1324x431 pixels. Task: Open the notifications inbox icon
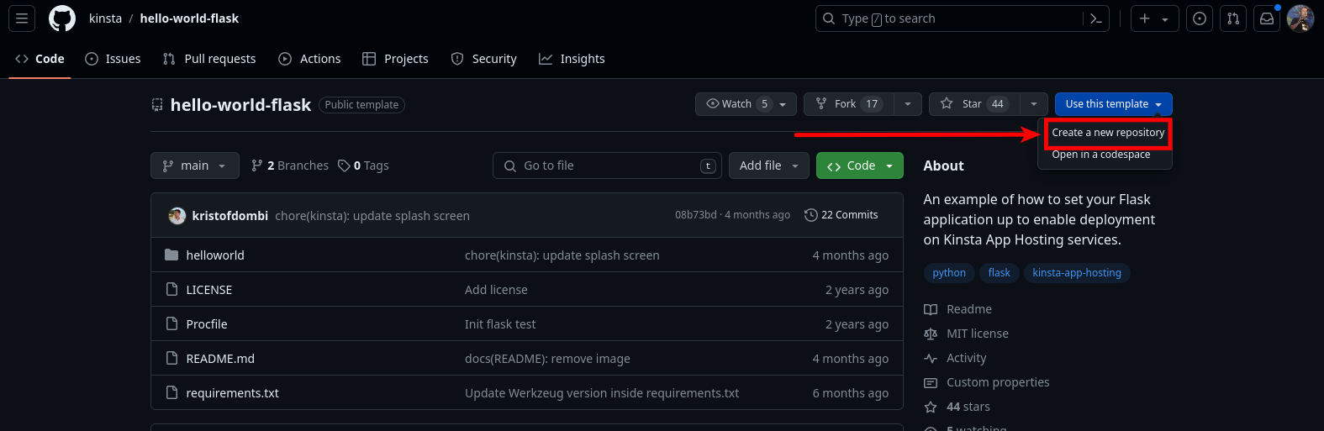tap(1267, 18)
